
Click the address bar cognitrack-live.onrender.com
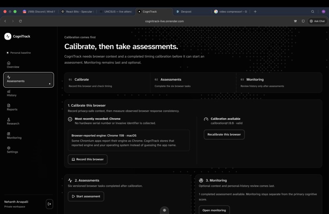[x=164, y=21]
